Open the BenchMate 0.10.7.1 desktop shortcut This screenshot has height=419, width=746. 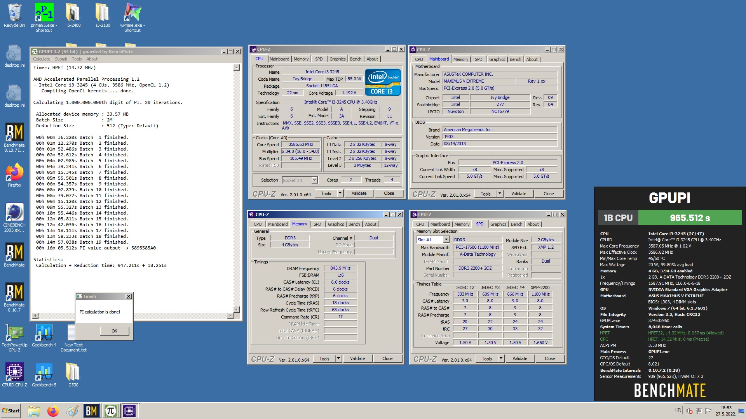click(x=14, y=137)
